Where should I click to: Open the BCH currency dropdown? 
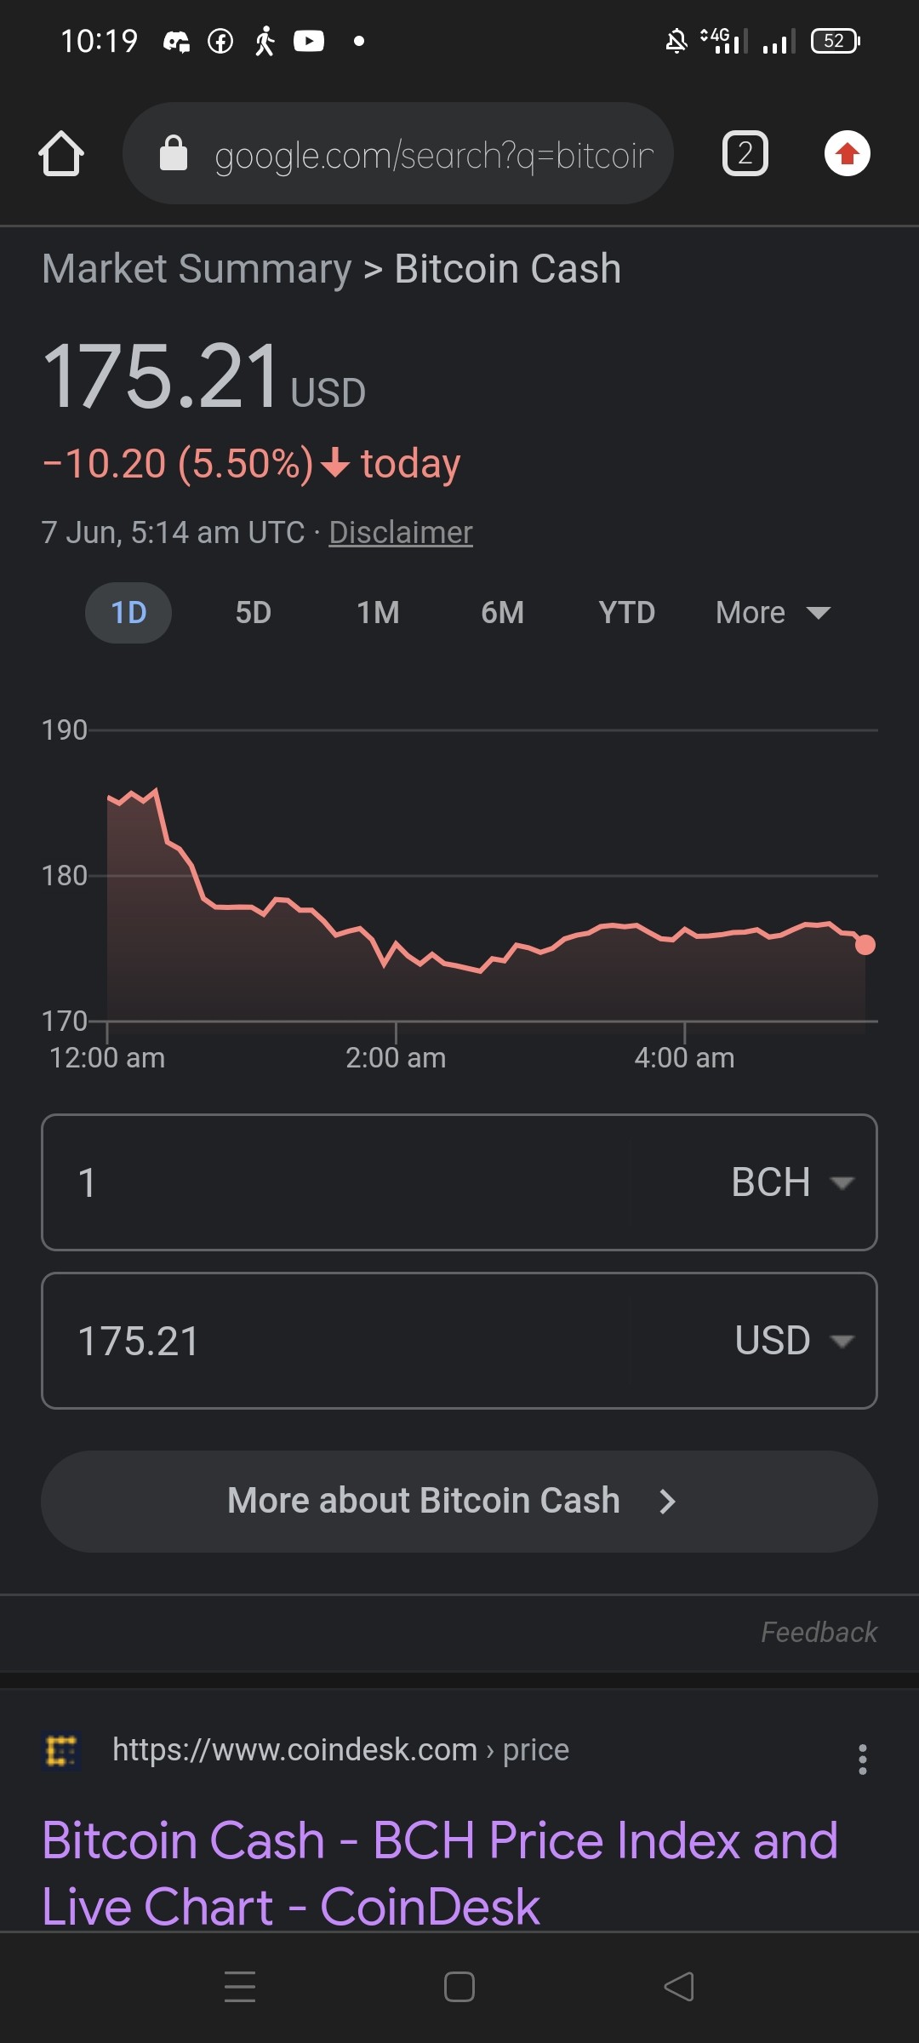tap(791, 1182)
